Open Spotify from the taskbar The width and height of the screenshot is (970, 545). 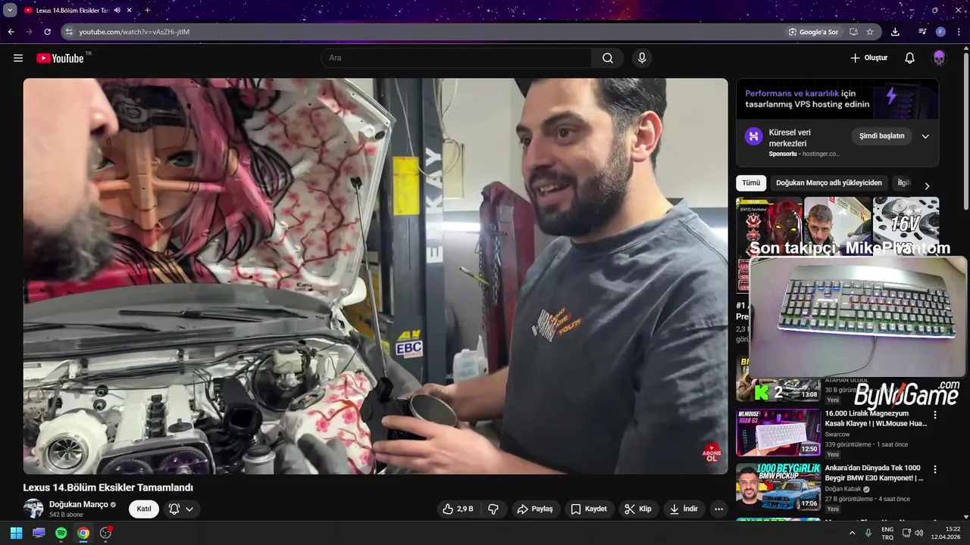pos(61,533)
